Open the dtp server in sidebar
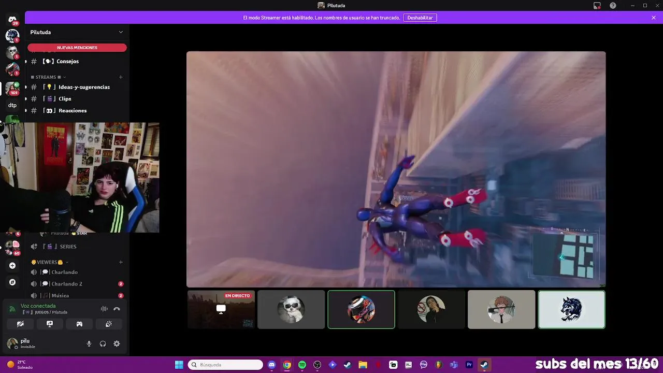The width and height of the screenshot is (663, 373). pyautogui.click(x=12, y=105)
